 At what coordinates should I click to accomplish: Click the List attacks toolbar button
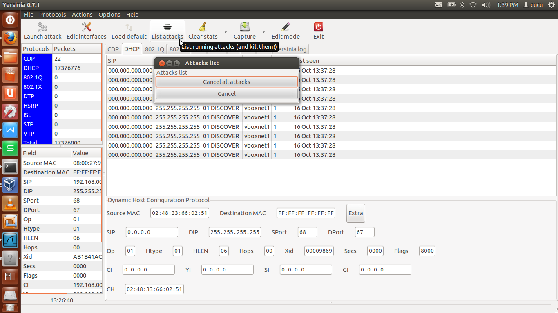[x=167, y=31]
